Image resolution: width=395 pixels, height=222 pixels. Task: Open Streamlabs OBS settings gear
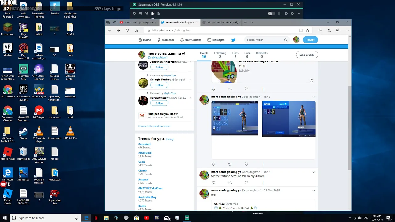(x=292, y=13)
